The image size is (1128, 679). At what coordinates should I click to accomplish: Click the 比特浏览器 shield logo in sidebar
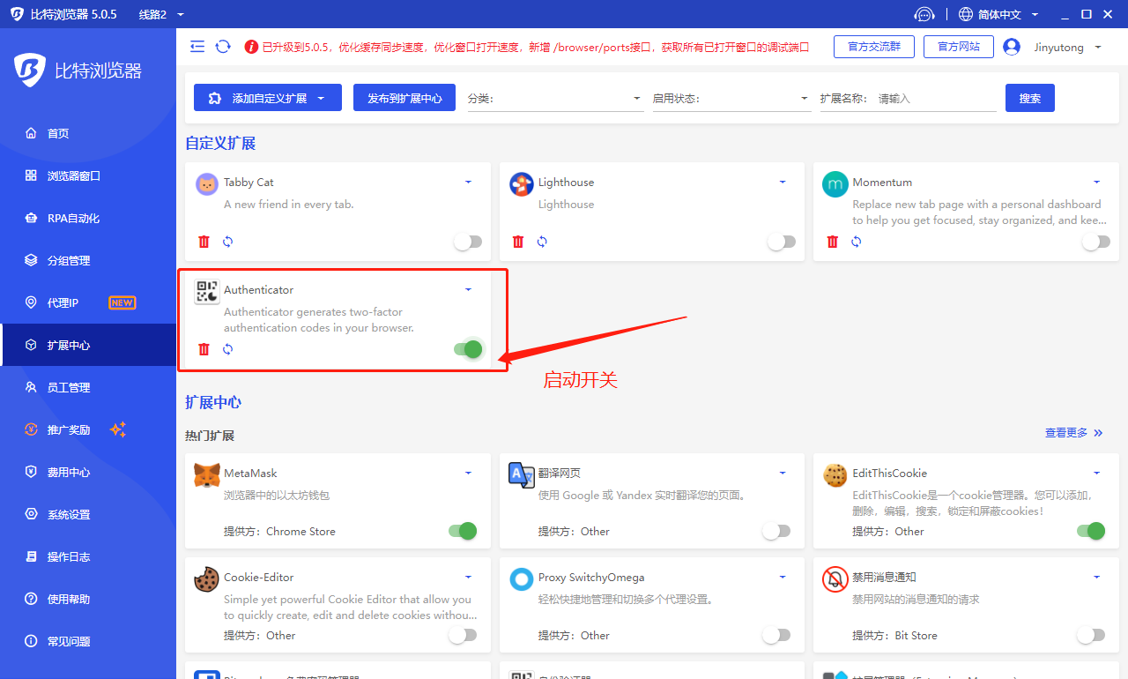point(29,71)
